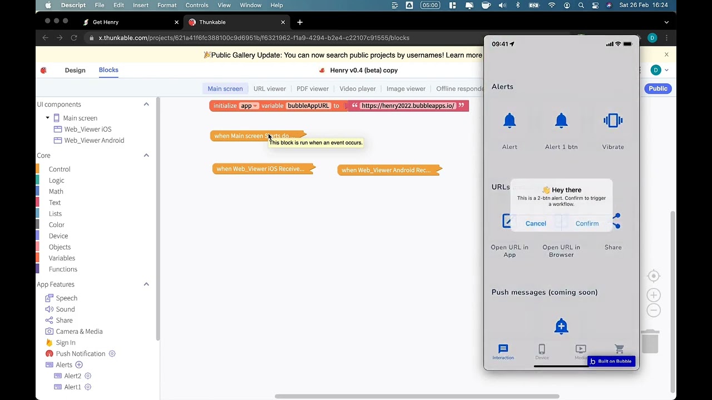The width and height of the screenshot is (712, 400).
Task: Click the Built on Bubble badge
Action: [x=611, y=361]
